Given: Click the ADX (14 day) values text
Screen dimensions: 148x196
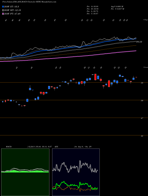Looking at the screenshot, I should tap(82, 147).
